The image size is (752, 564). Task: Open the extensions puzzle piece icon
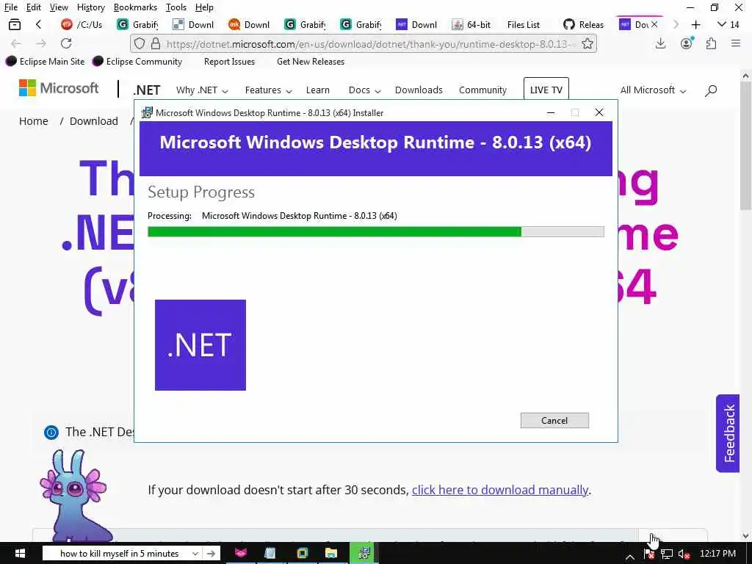pyautogui.click(x=711, y=43)
